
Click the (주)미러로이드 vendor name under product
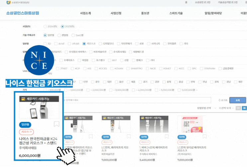(x=185, y=154)
